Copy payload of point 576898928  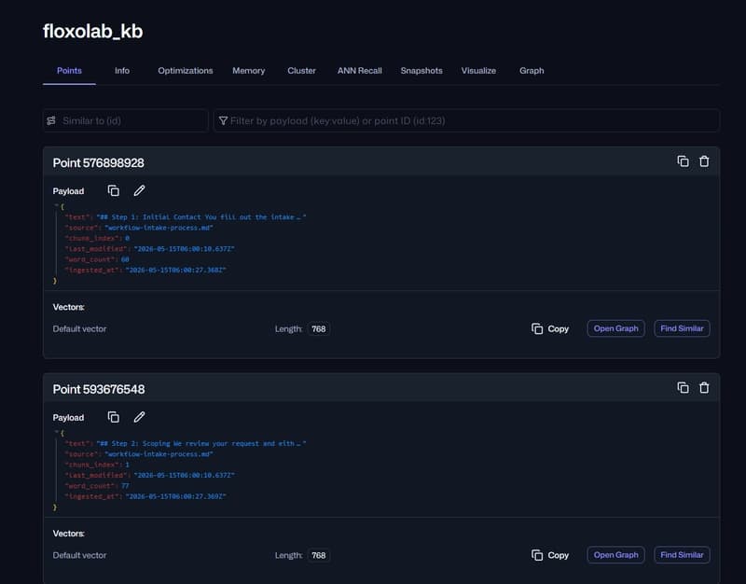coord(113,191)
